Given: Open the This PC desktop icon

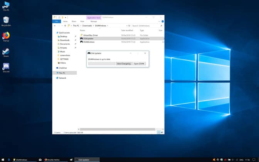Looking at the screenshot, I should coord(6,6).
